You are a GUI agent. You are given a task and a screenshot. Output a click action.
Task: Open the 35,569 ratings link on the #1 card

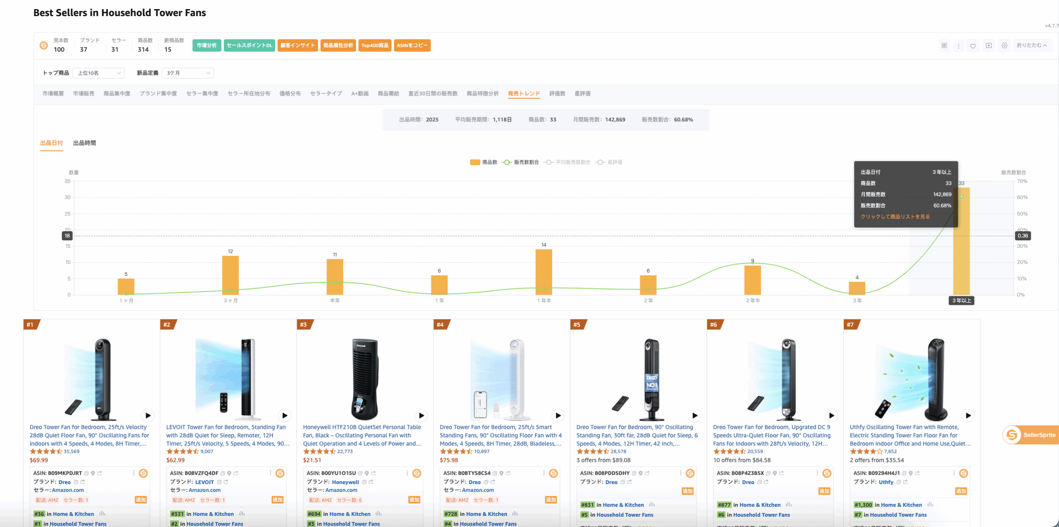pos(72,451)
